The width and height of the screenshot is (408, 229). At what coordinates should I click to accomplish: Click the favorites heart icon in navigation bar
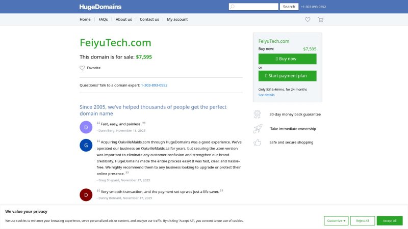tap(308, 19)
